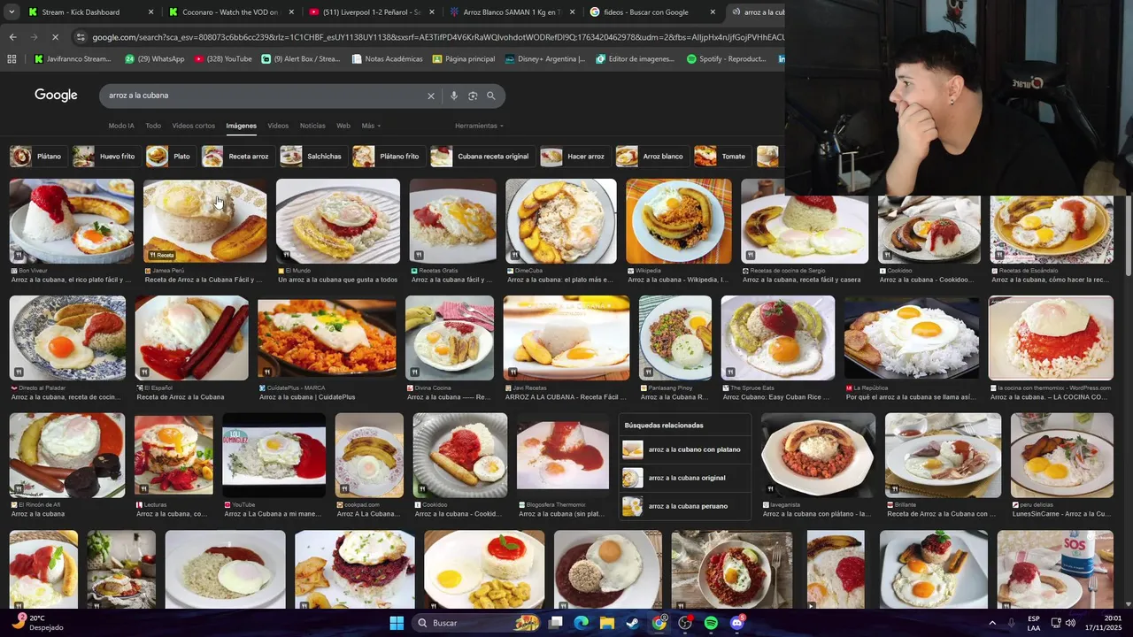Select the Web results tab
The height and width of the screenshot is (637, 1133).
point(343,126)
